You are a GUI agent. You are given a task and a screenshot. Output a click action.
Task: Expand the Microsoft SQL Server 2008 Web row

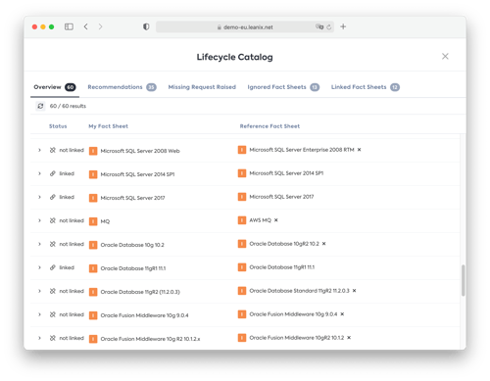coord(39,150)
